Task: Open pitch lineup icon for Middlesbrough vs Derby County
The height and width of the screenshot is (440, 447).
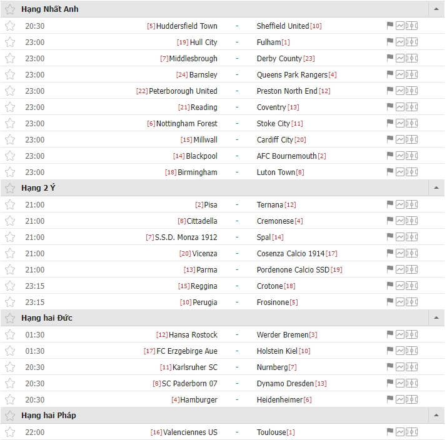Action: 412,58
